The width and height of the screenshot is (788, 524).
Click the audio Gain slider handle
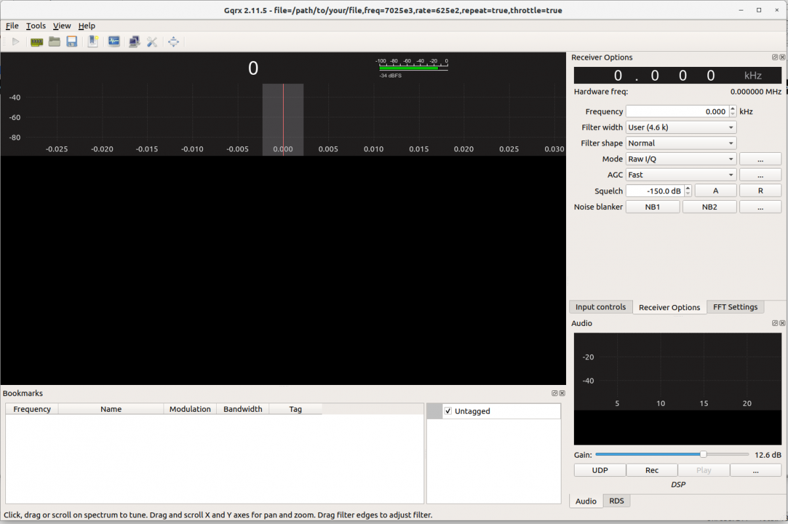click(703, 454)
